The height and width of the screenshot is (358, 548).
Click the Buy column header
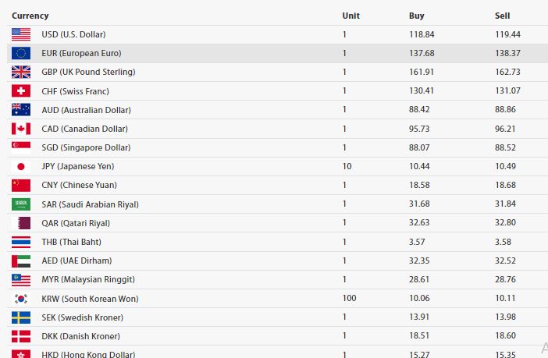[417, 16]
